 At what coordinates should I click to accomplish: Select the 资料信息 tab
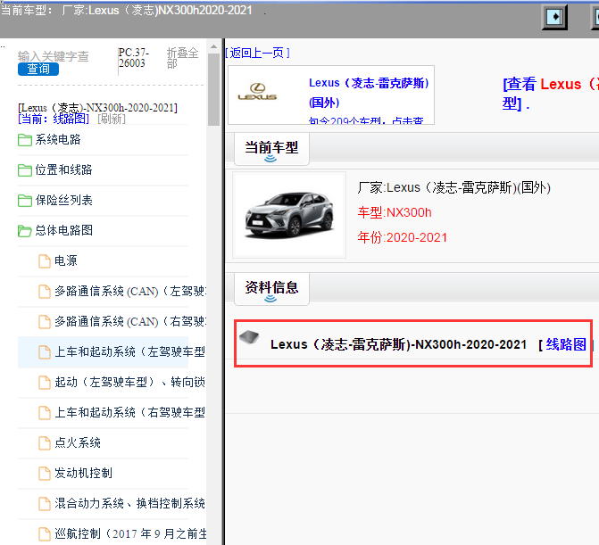coord(271,289)
